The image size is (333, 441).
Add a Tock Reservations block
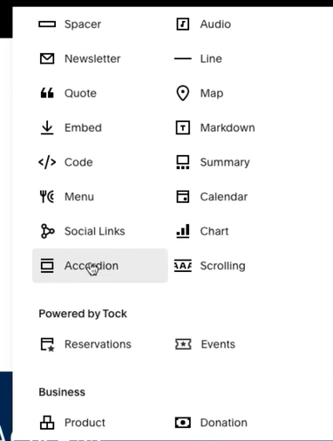coord(85,344)
